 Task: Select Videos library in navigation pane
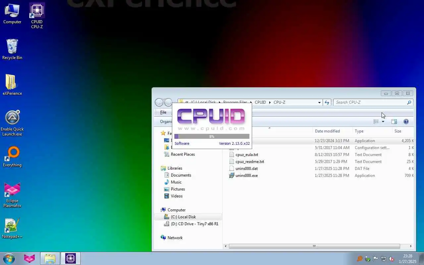point(177,196)
